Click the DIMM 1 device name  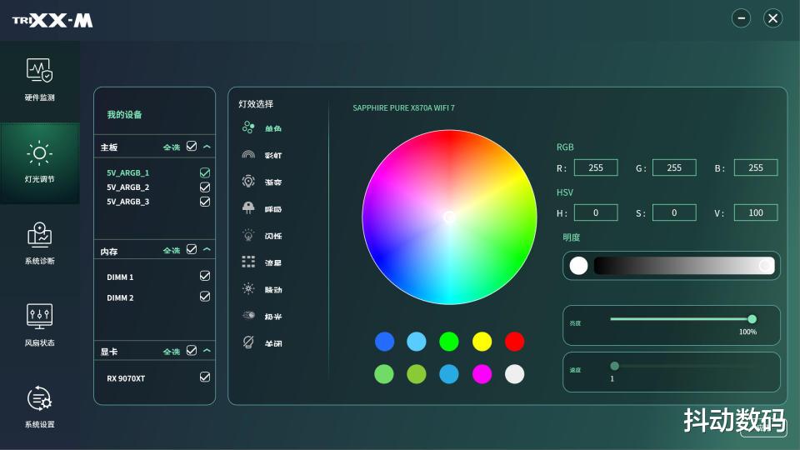tap(120, 277)
